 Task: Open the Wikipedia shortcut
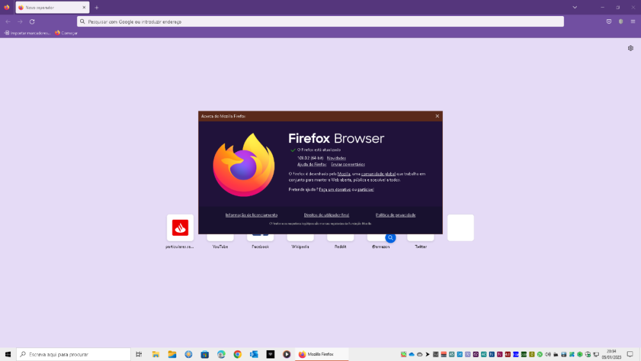click(300, 242)
